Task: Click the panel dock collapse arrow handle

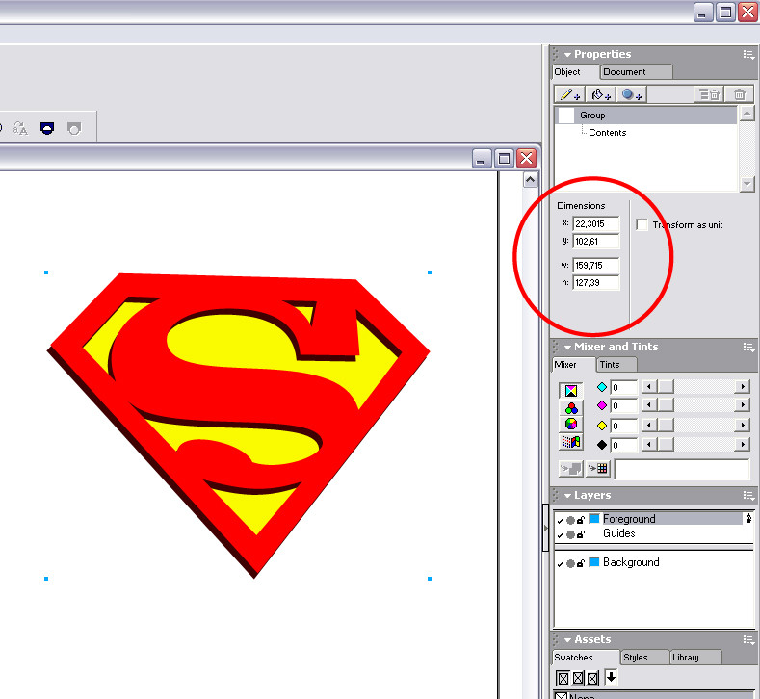Action: pyautogui.click(x=545, y=528)
